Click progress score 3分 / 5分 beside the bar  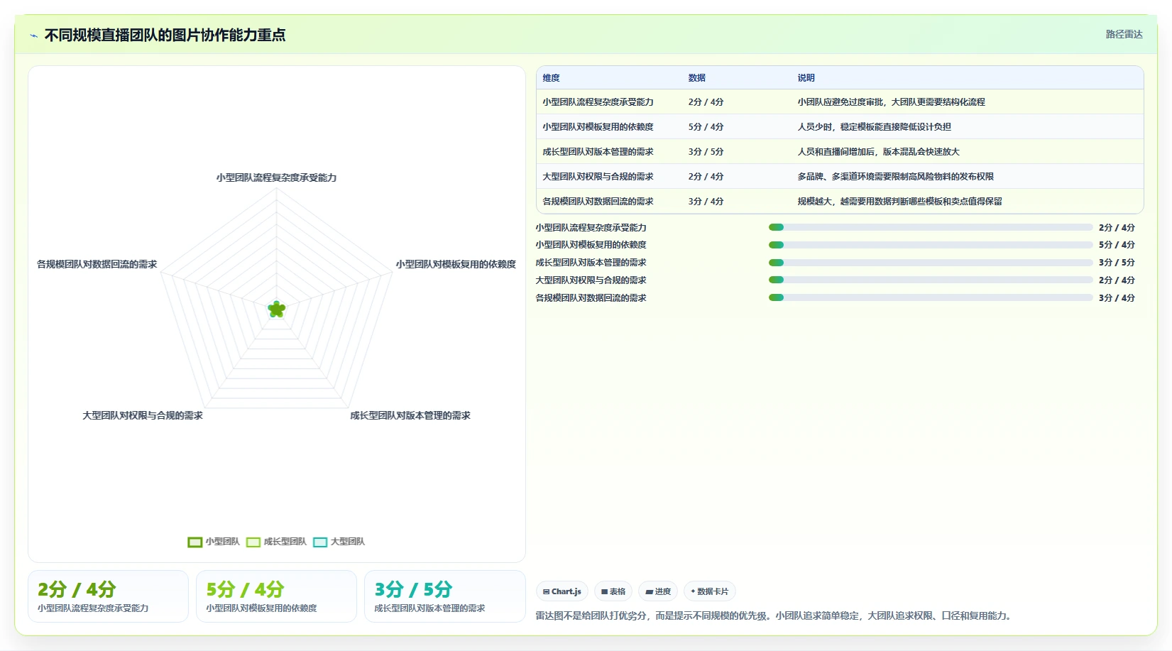[x=1117, y=263]
